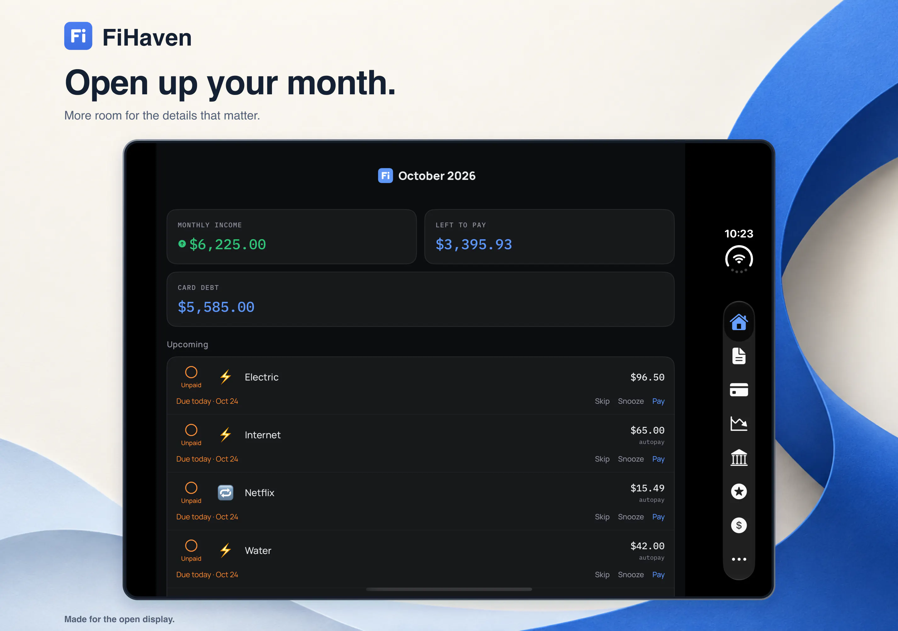This screenshot has height=631, width=898.
Task: Open the dollar sign icon in sidebar
Action: tap(738, 525)
